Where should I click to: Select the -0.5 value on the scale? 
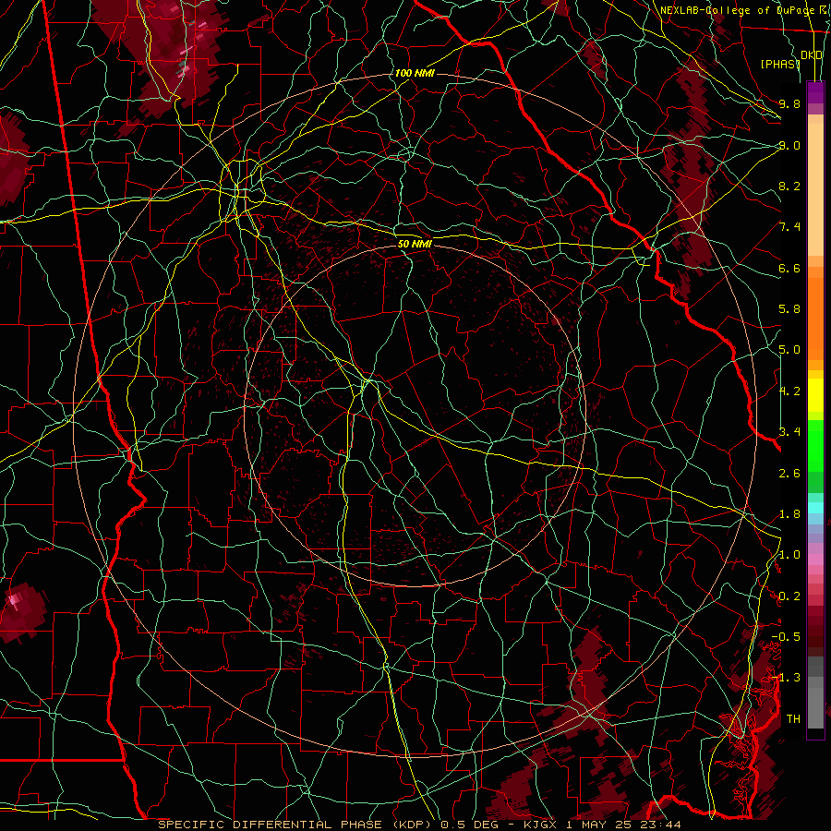[x=786, y=637]
